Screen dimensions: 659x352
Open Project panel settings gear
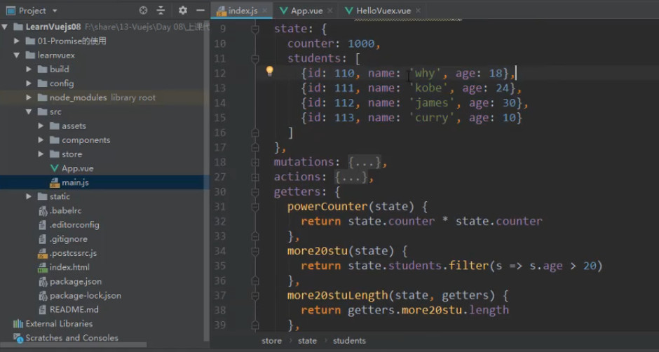[182, 11]
